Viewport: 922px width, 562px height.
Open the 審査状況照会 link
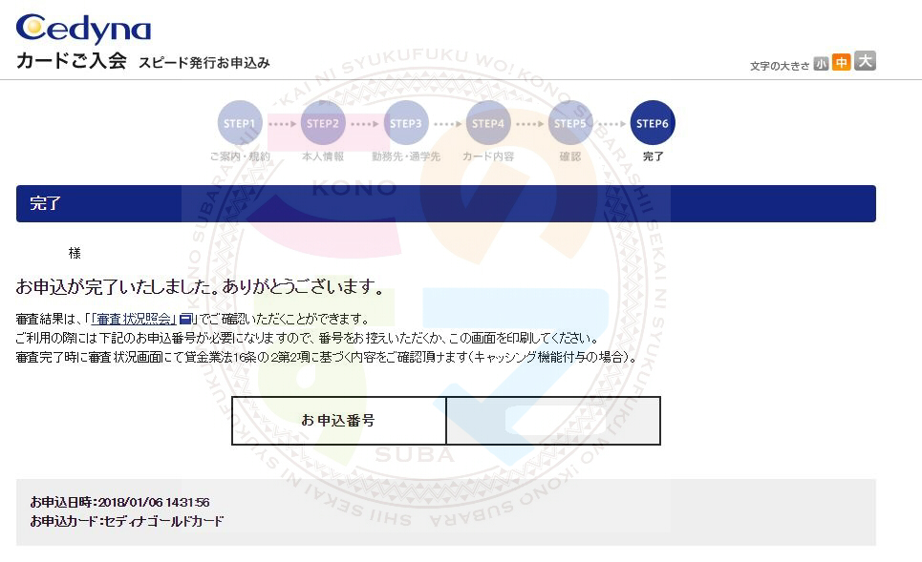pos(134,319)
